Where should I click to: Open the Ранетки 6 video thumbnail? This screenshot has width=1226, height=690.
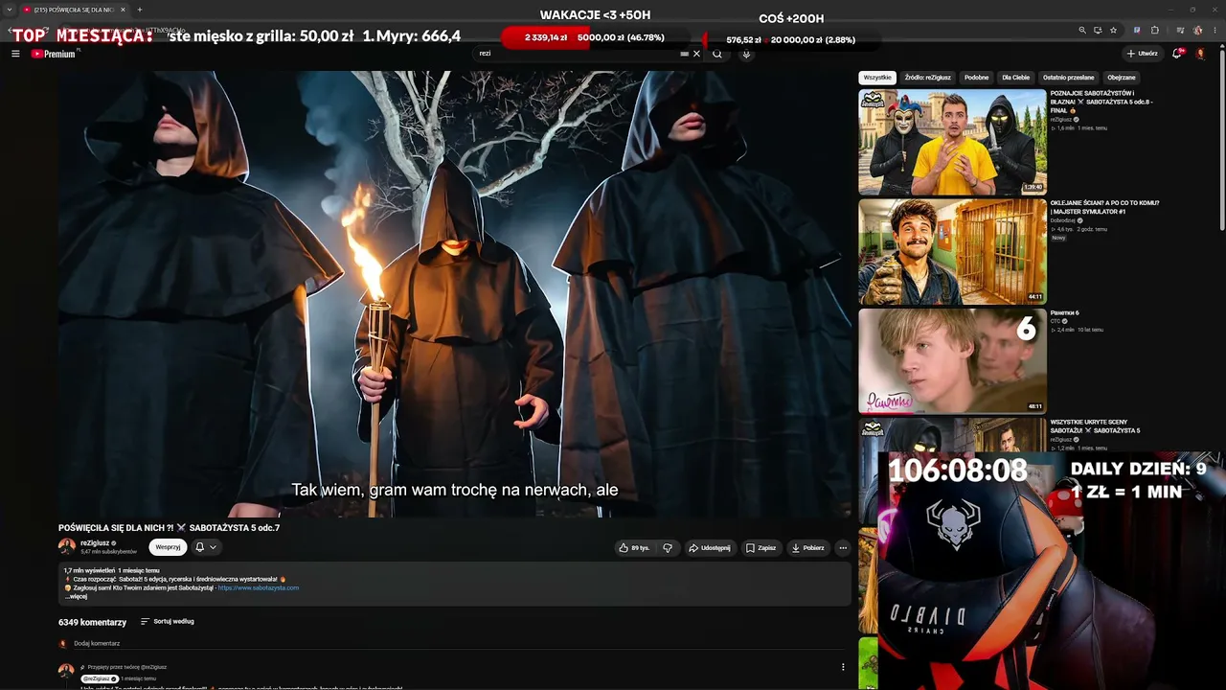952,360
